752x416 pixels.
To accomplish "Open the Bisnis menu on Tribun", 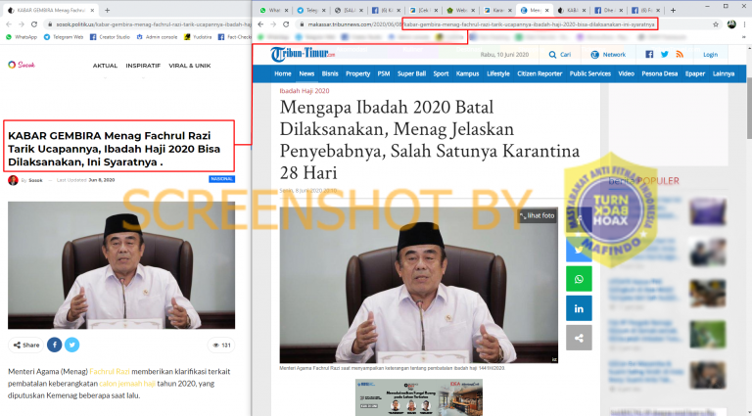I will coord(330,73).
